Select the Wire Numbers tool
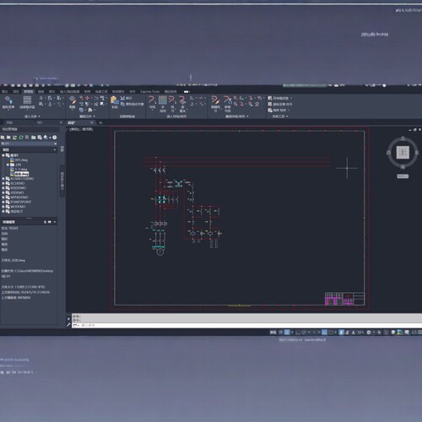 172,104
